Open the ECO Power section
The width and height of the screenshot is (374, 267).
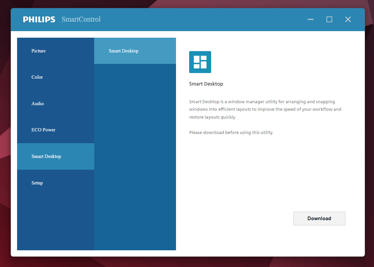[43, 130]
